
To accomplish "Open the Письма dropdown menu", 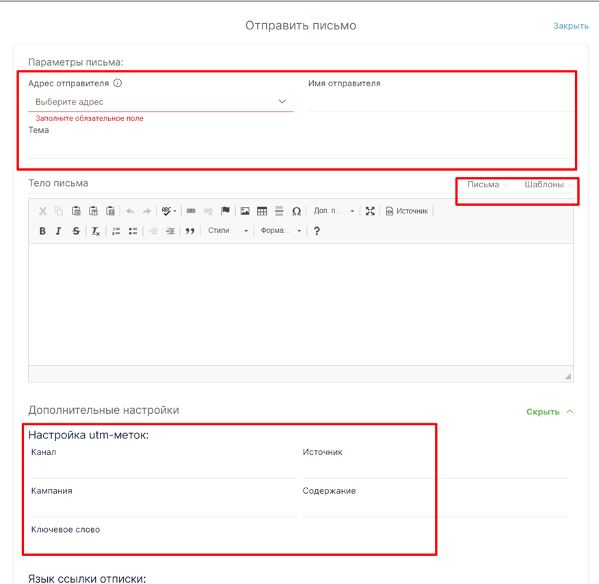I will tap(488, 185).
